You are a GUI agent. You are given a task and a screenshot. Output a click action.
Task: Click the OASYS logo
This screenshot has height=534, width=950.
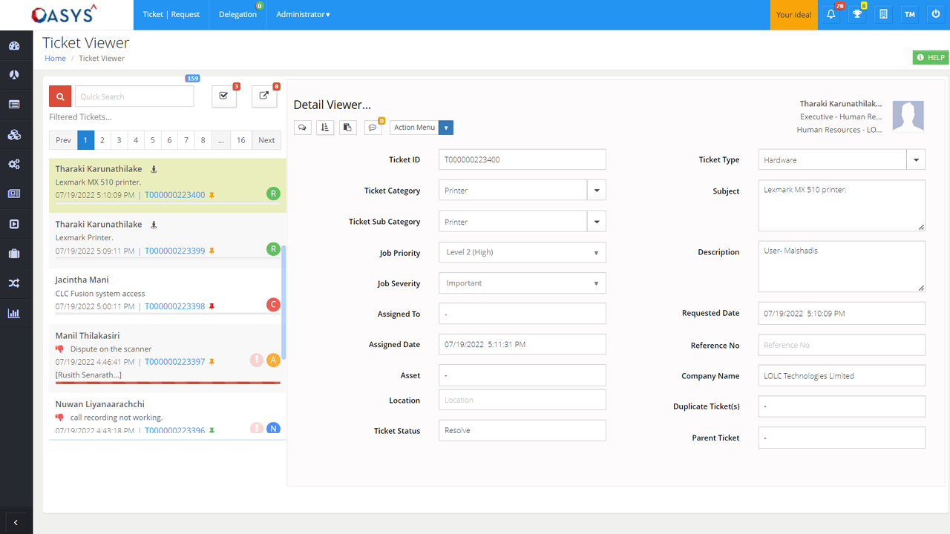(x=65, y=14)
